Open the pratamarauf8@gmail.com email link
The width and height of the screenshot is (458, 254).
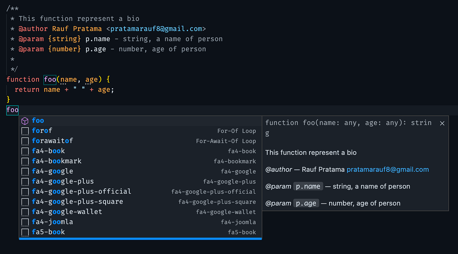click(388, 169)
